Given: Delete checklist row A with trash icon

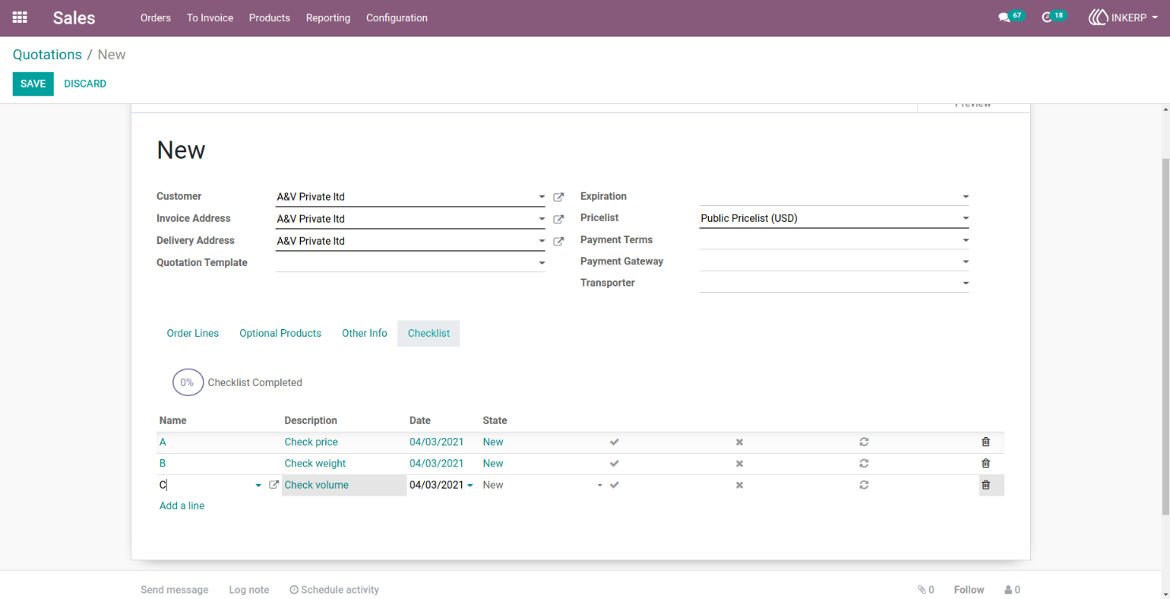Looking at the screenshot, I should click(x=985, y=442).
